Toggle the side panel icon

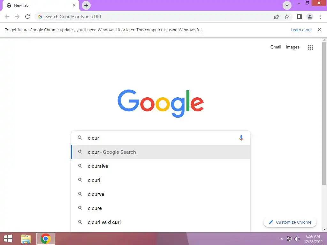(x=300, y=17)
